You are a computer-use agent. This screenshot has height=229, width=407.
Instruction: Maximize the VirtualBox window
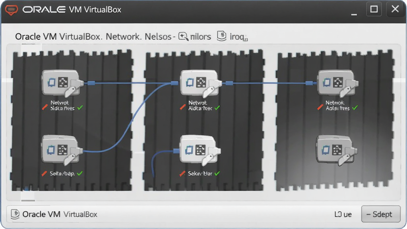[374, 10]
